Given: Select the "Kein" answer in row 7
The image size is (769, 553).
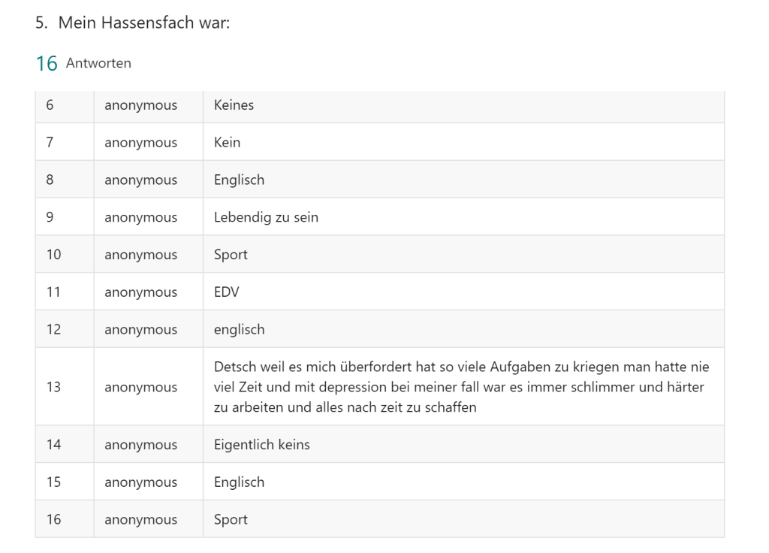Looking at the screenshot, I should click(x=228, y=143).
